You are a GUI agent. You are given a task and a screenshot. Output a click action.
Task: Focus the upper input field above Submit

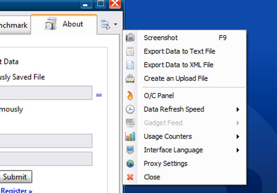point(46,141)
